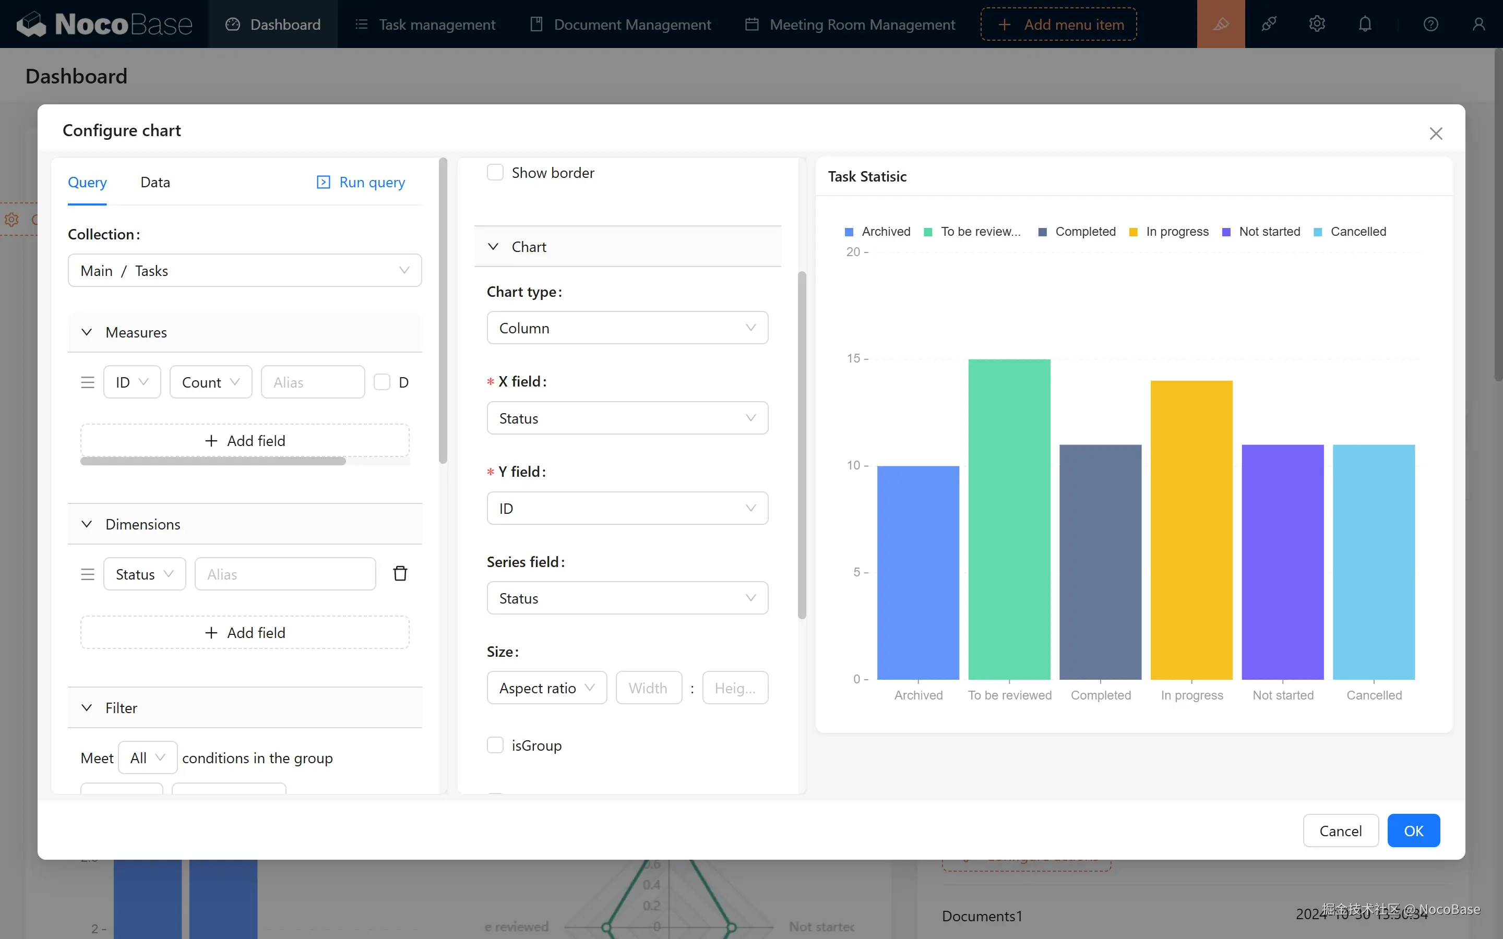The width and height of the screenshot is (1503, 939).
Task: Open the user profile icon
Action: 1478,24
